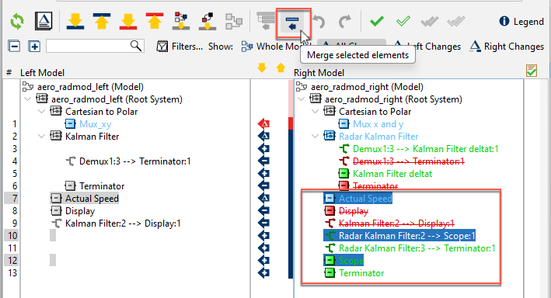Show Right Changes only
Screen dimensions: 551x298
507,47
